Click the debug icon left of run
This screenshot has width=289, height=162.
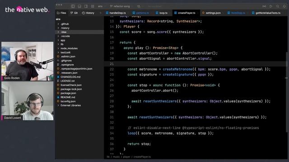tap(264, 6)
